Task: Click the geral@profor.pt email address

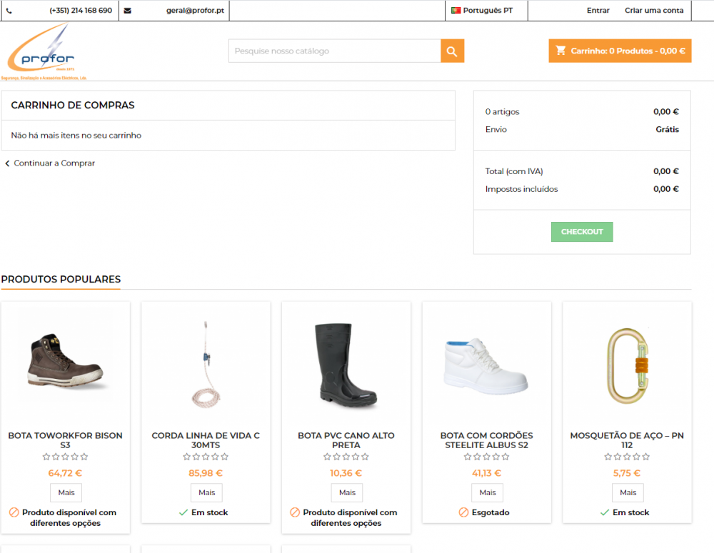Action: (195, 11)
